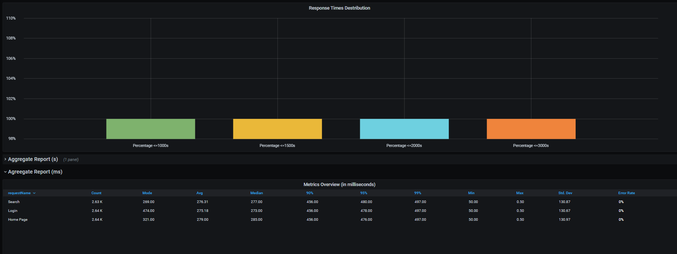
Task: Click the orange Percentage <=3000s bar
Action: 531,129
